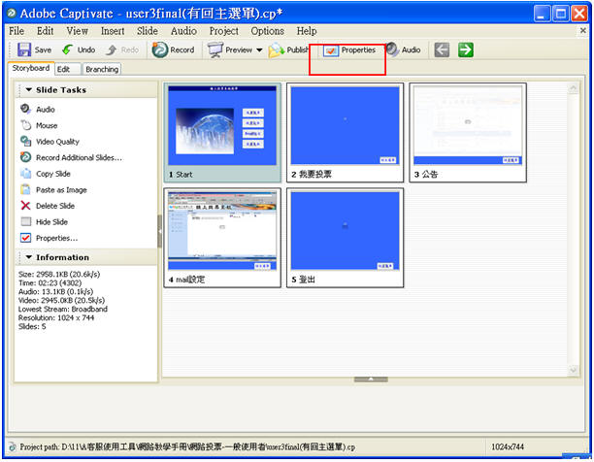Click the Save icon in toolbar

(24, 49)
